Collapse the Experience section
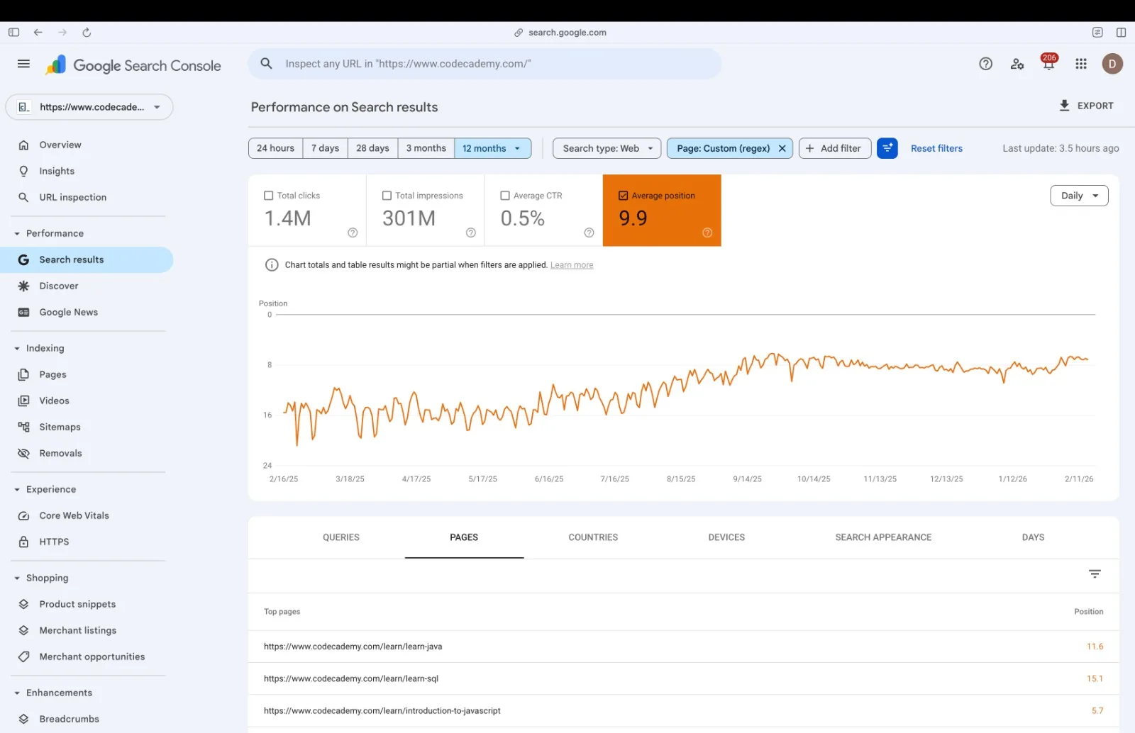 (x=17, y=489)
